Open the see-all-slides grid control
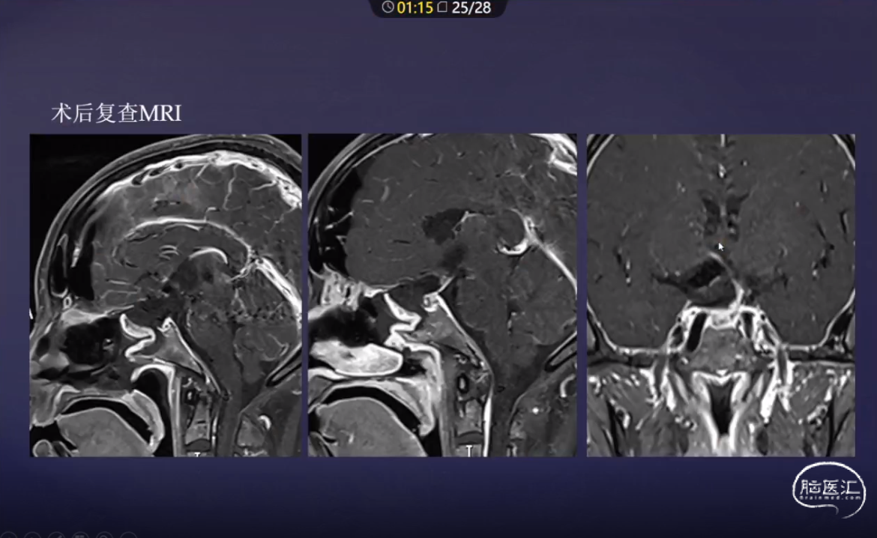Viewport: 877px width, 538px height. pos(81,536)
